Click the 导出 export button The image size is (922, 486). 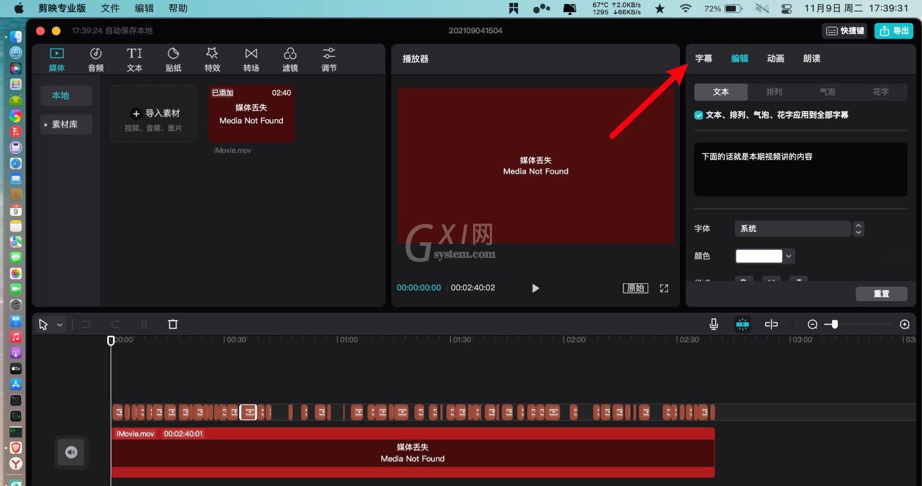point(894,31)
